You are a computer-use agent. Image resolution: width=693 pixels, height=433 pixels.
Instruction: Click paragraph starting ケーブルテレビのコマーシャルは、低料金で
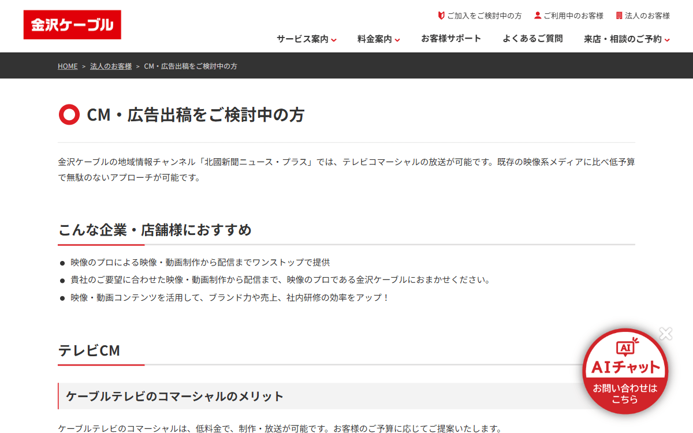coord(280,428)
